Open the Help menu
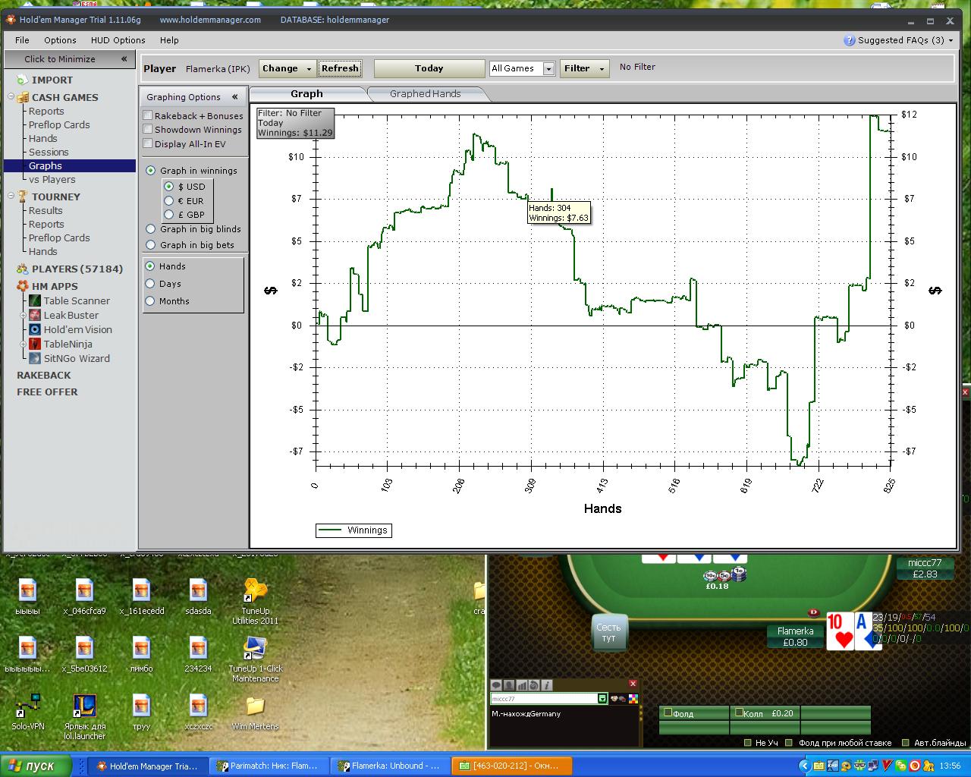Viewport: 971px width, 777px height. click(x=169, y=40)
